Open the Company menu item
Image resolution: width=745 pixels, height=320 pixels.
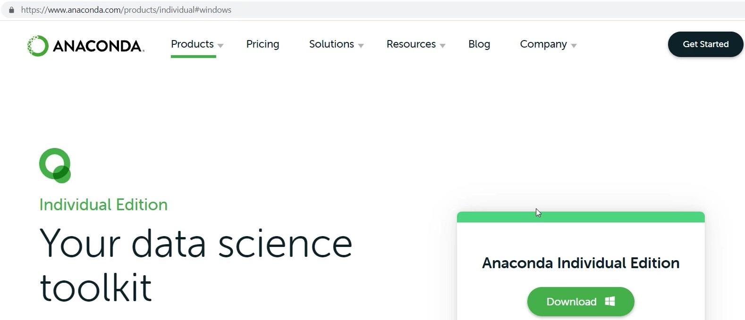543,44
